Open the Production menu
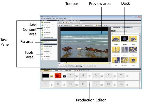 coord(49,19)
